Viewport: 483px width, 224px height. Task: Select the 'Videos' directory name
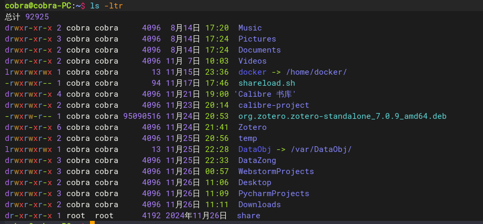point(253,61)
